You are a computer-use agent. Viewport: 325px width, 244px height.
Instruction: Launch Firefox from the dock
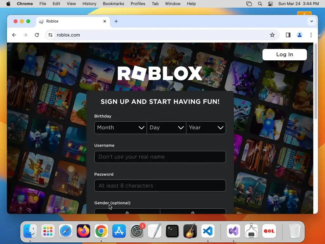coord(83,231)
